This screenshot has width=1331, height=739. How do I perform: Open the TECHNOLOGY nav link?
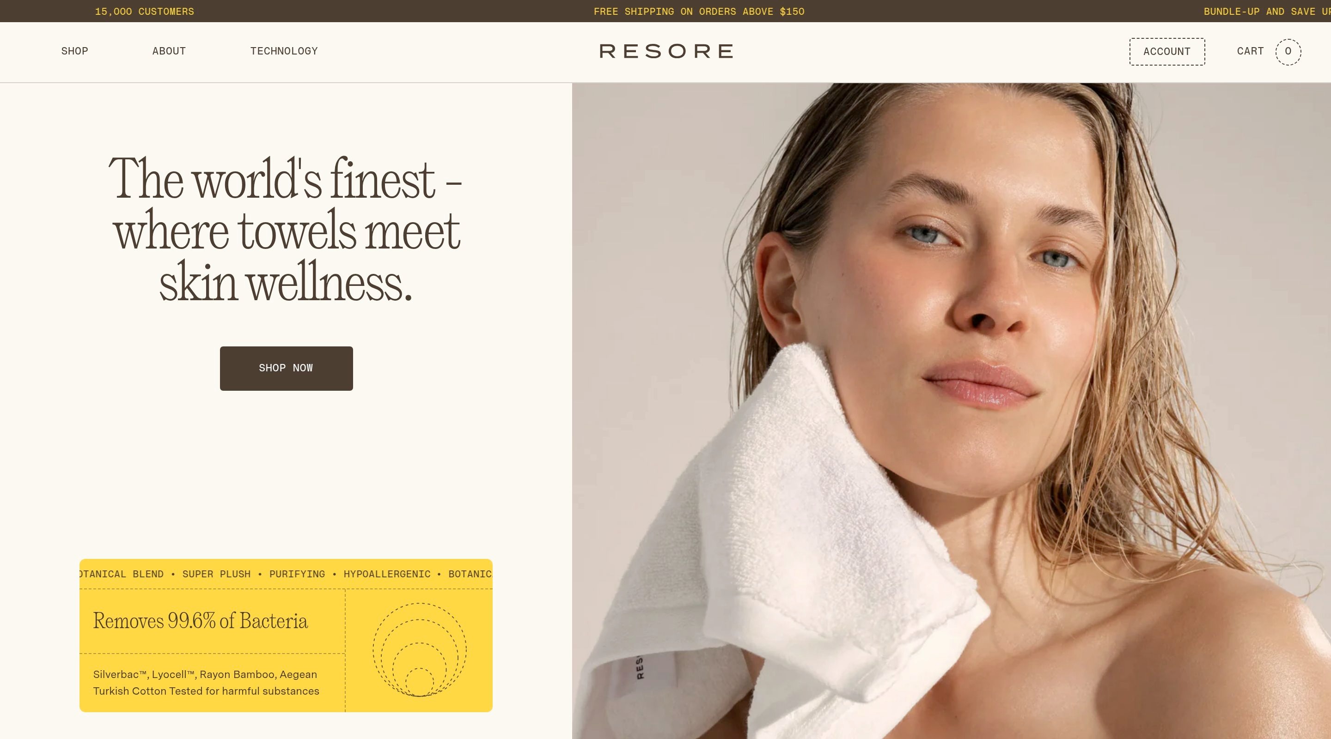coord(284,51)
